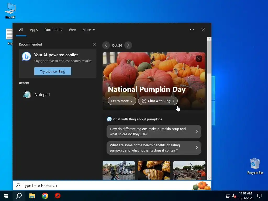The width and height of the screenshot is (268, 201).
Task: Open the crowd event thumbnail
Action: click(x=189, y=170)
